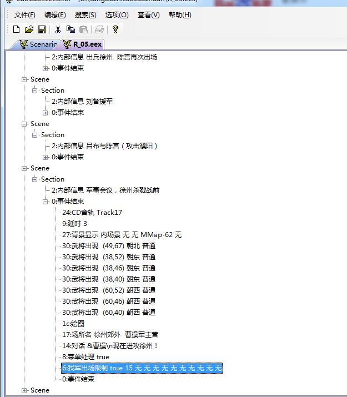
Task: Open the 查看(V) menu
Action: coord(149,15)
